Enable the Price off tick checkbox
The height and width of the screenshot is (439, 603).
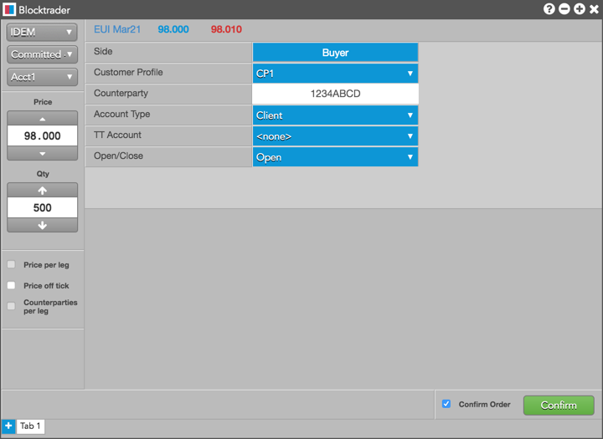12,286
